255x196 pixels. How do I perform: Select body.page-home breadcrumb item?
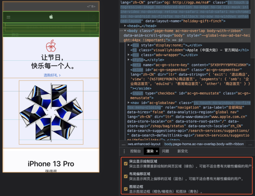point(204,144)
